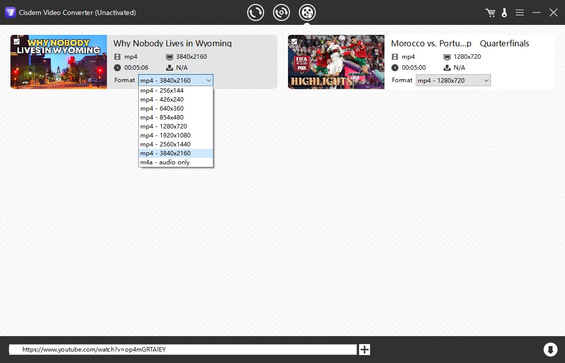
Task: Pick mp4 - 1280x720 from list
Action: tap(176, 126)
